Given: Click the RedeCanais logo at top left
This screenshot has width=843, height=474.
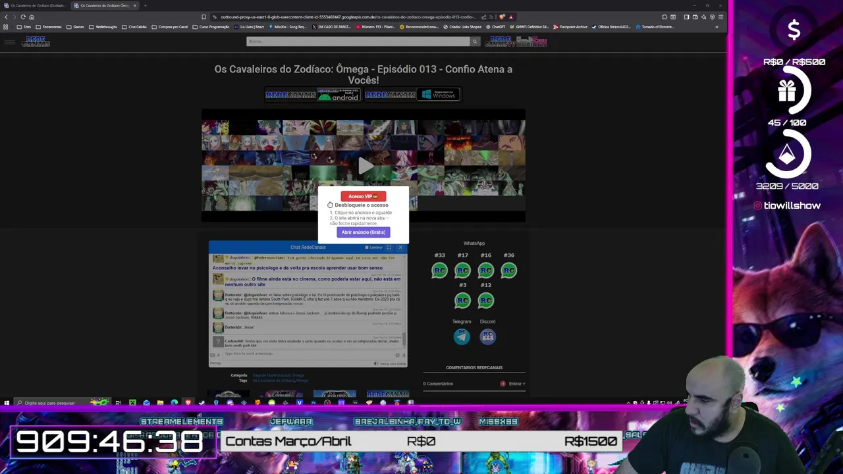Looking at the screenshot, I should click(36, 41).
